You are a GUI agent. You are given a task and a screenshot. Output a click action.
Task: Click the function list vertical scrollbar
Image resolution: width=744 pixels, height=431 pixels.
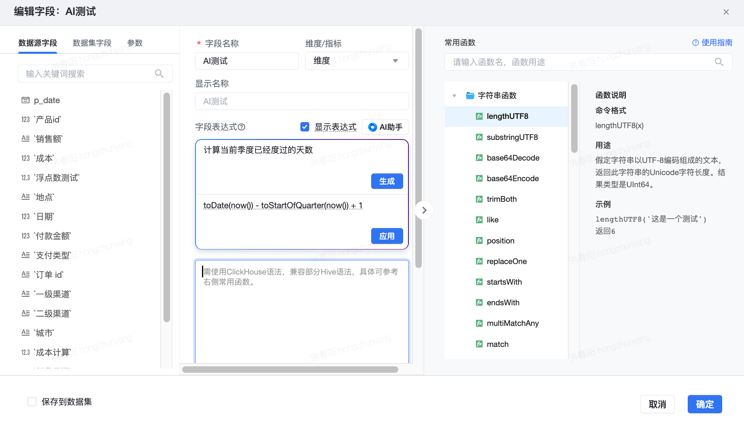tap(574, 118)
